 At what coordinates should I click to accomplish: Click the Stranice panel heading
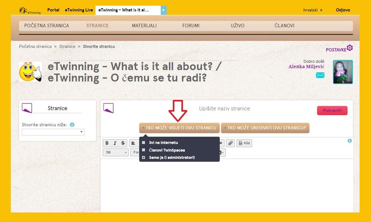pos(57,108)
